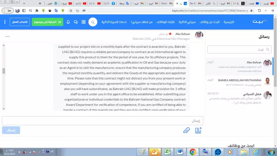Open Chrome from the Windows taskbar
The image size is (277, 156).
193,152
